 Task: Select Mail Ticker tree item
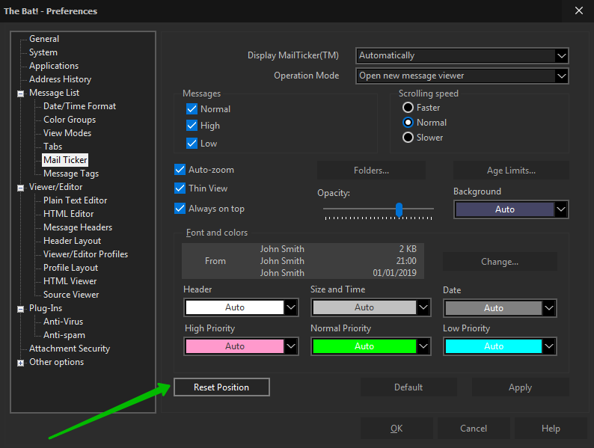click(x=65, y=160)
